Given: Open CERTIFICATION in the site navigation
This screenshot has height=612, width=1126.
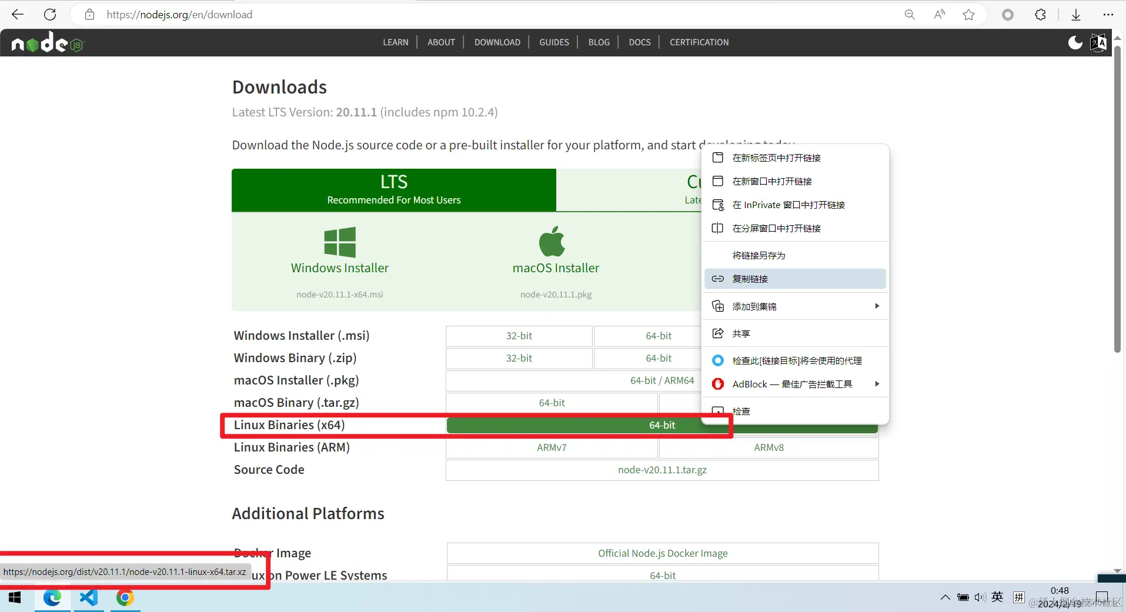Looking at the screenshot, I should 699,42.
